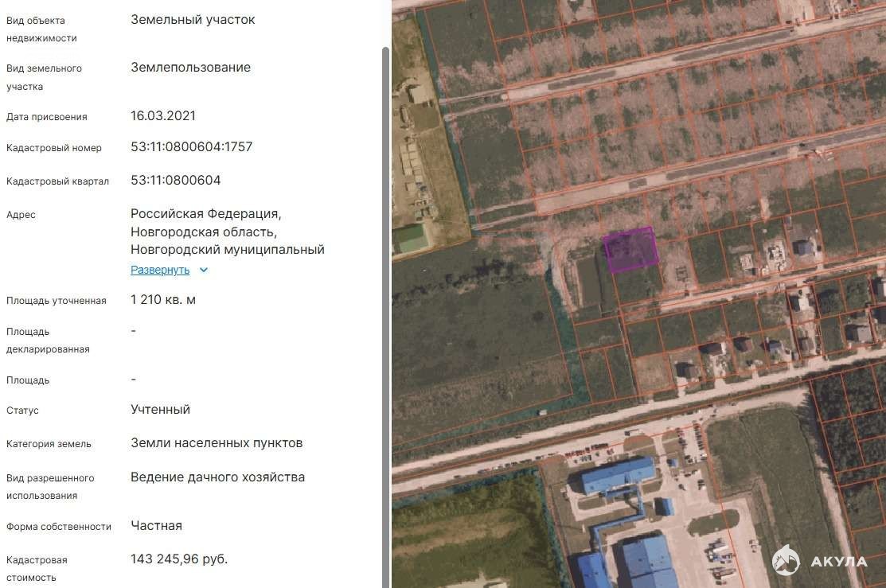
Task: Click the permitted use "Ведение дачного хозяйства"
Action: click(217, 477)
